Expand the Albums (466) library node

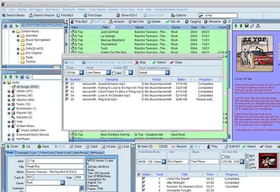pos(9,100)
